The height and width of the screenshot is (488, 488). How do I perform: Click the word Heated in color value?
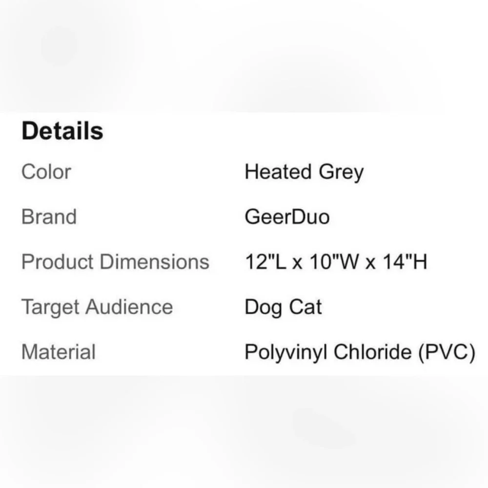pyautogui.click(x=278, y=171)
